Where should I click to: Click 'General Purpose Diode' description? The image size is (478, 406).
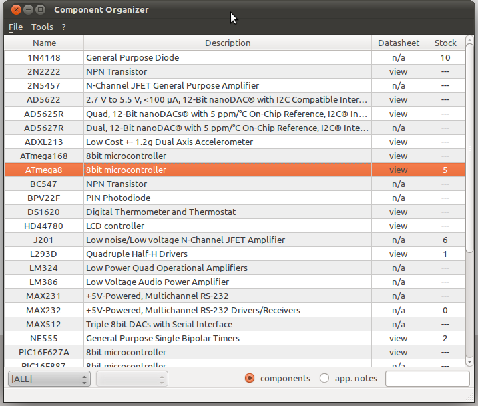[133, 58]
